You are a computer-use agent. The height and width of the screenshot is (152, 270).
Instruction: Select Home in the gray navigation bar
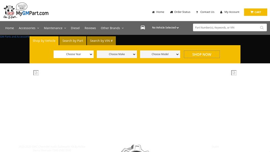9,28
